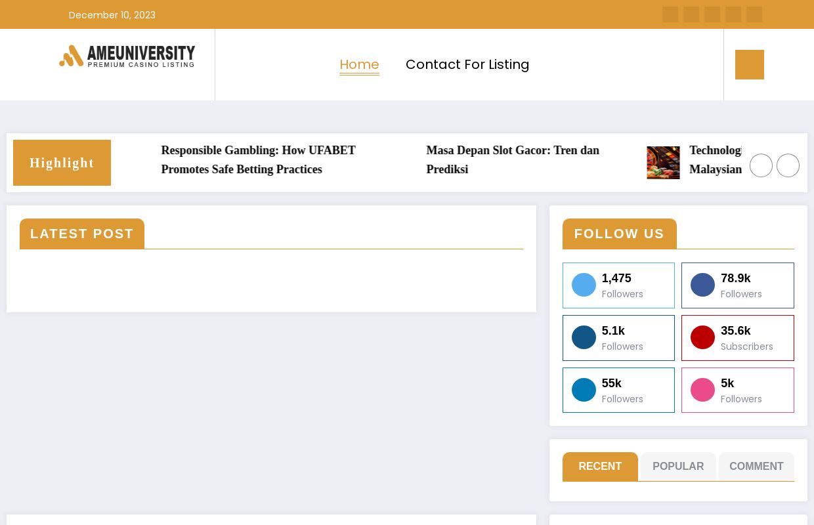Click the AMEUNIVERSITY site logo
Viewport: 814px width, 525px height.
(127, 56)
